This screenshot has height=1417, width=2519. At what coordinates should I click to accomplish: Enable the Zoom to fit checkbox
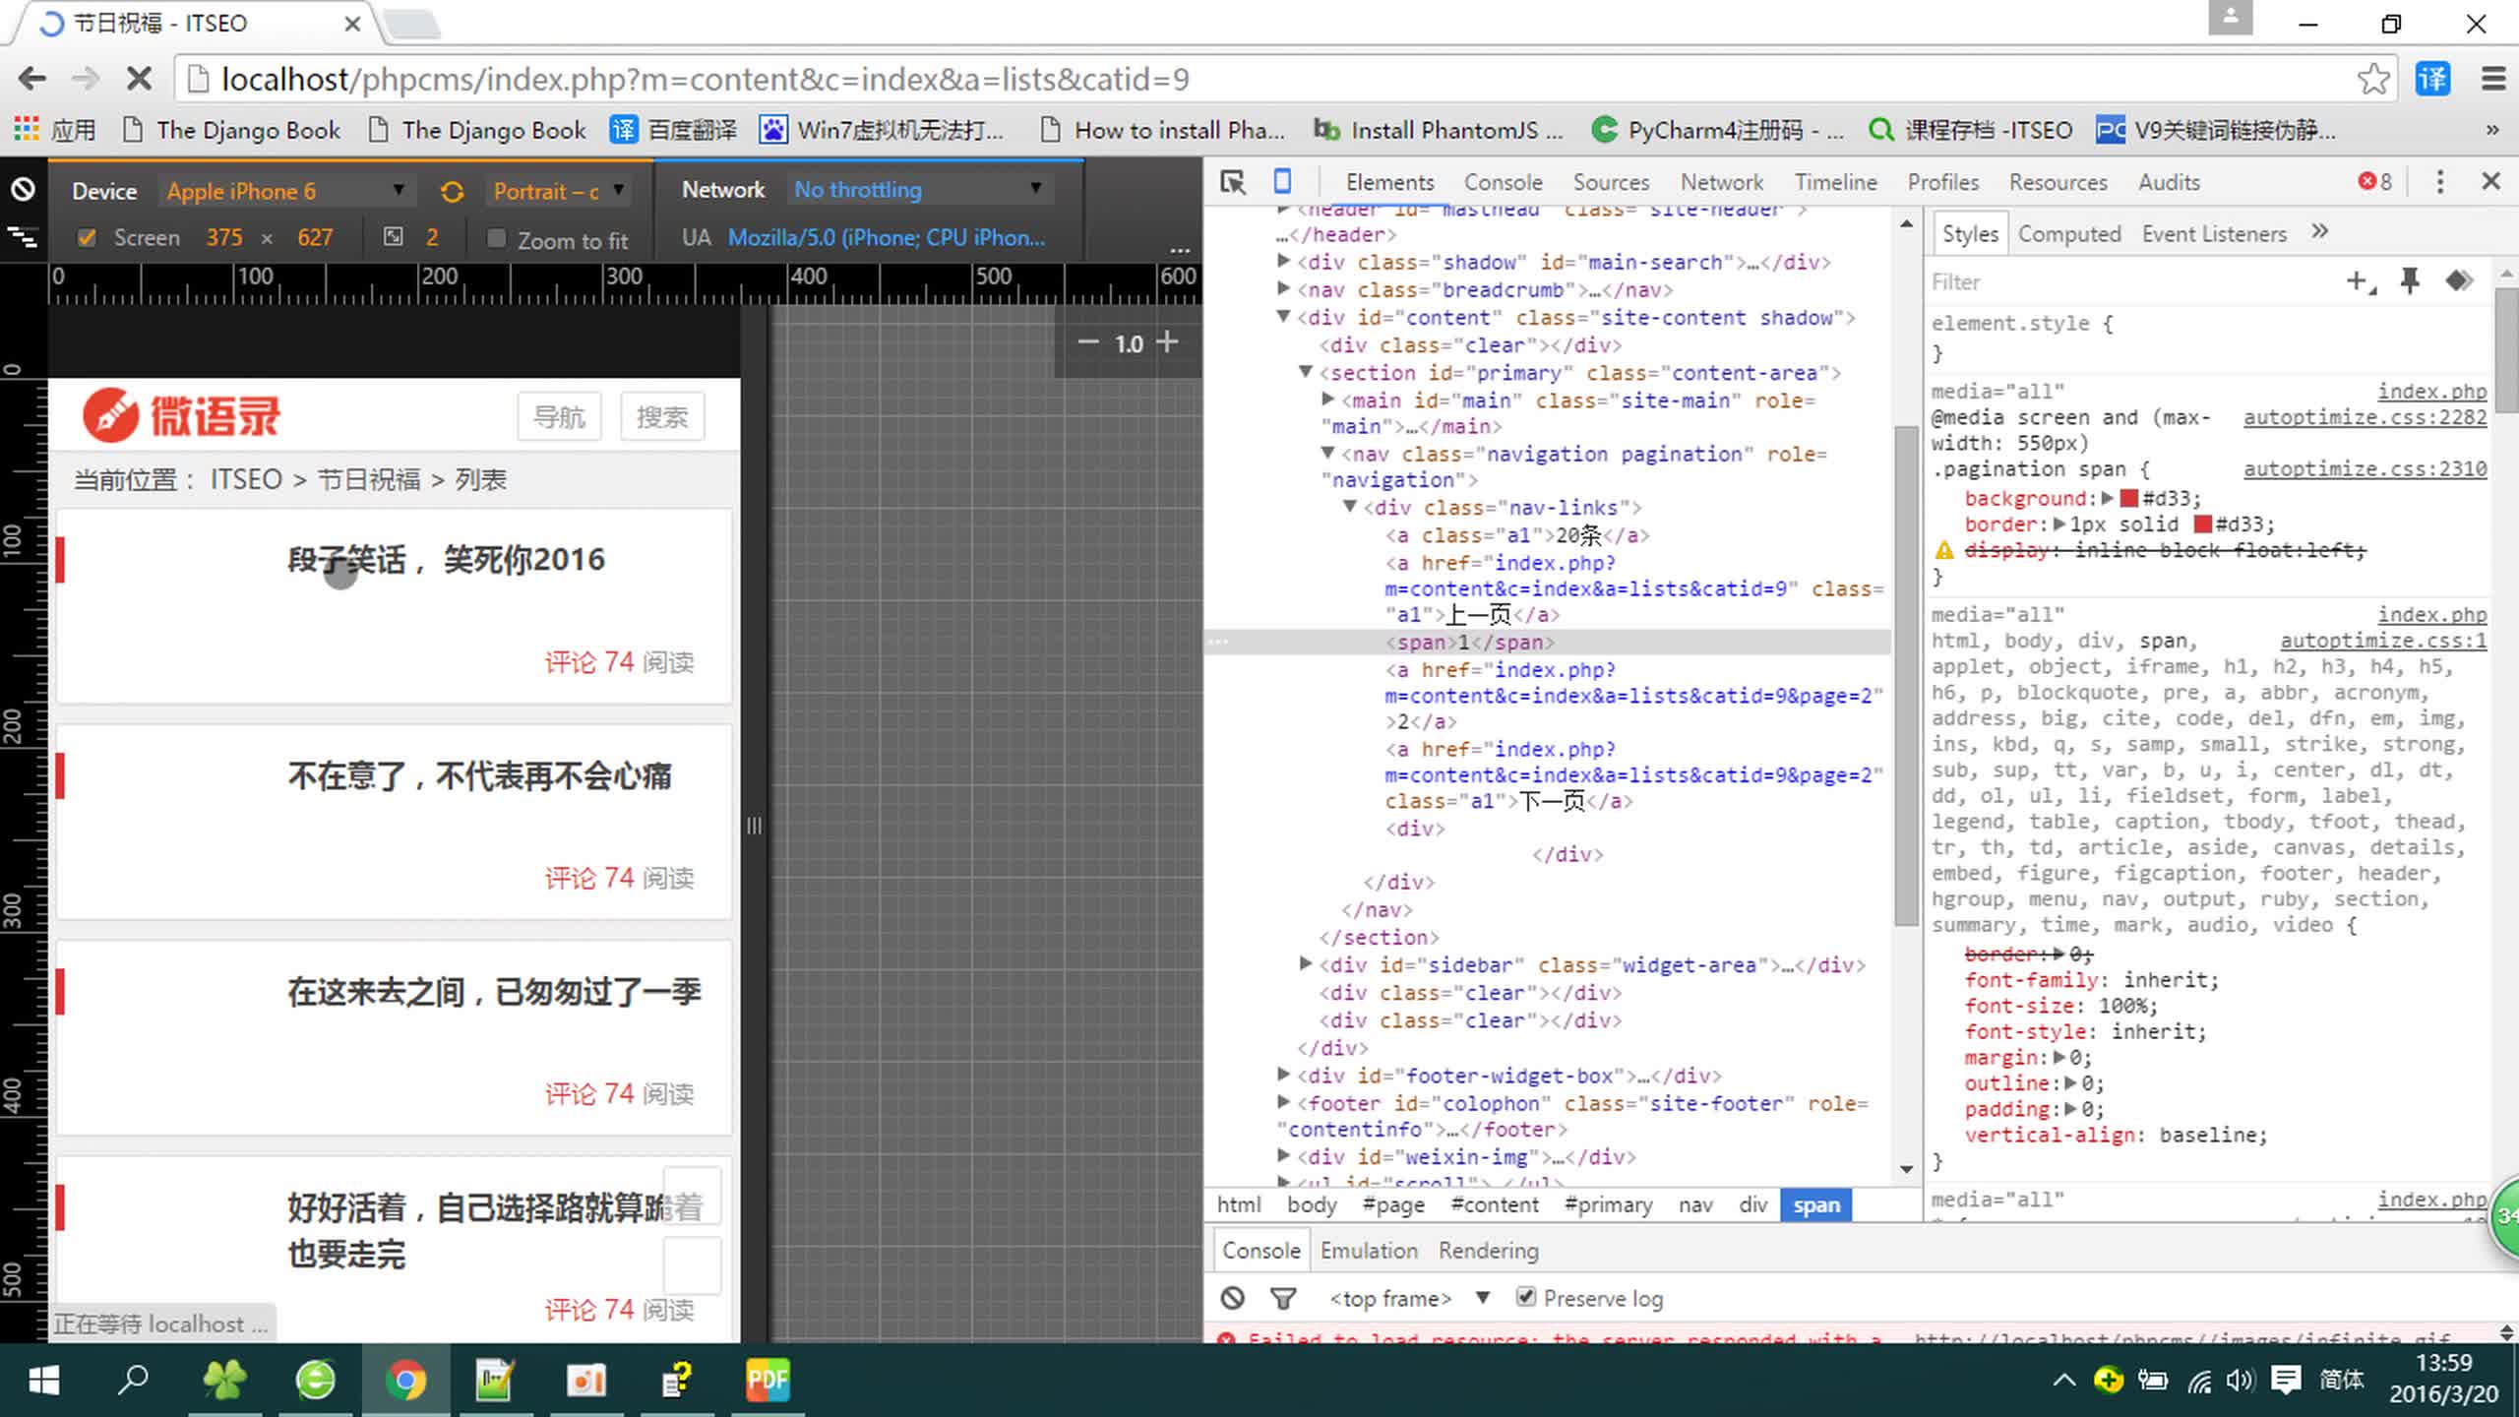tap(497, 239)
